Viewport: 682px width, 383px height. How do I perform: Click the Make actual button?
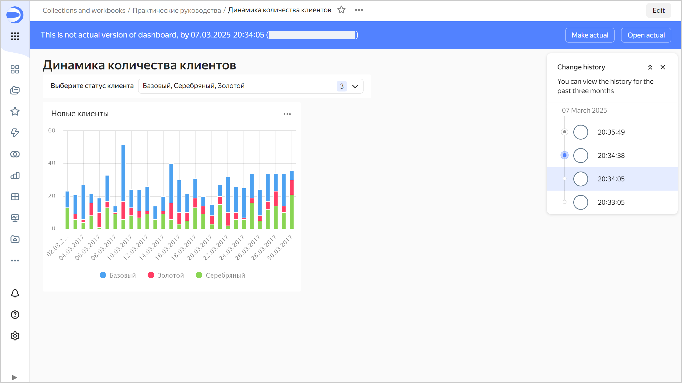pyautogui.click(x=590, y=35)
